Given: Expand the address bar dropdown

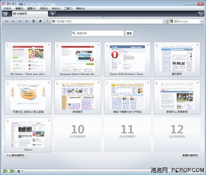Looking at the screenshot, I should point(164,21).
